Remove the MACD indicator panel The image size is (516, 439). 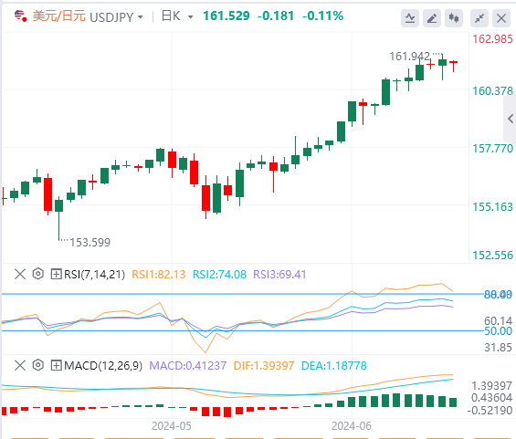click(x=20, y=365)
